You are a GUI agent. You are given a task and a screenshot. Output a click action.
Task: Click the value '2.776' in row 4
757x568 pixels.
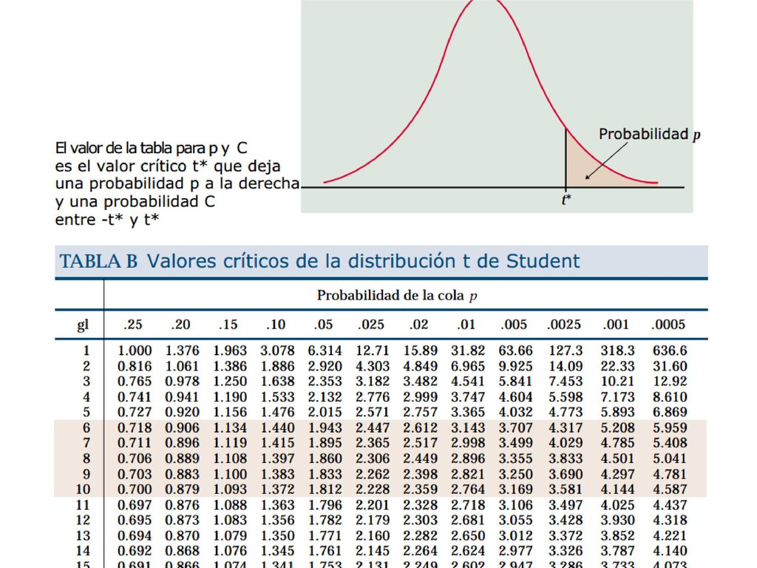(373, 397)
